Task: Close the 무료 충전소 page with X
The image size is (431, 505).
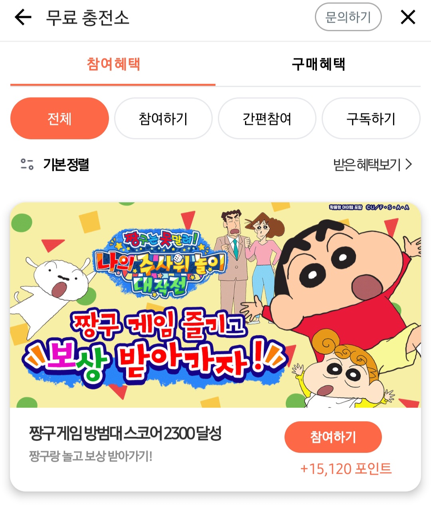Action: point(408,17)
